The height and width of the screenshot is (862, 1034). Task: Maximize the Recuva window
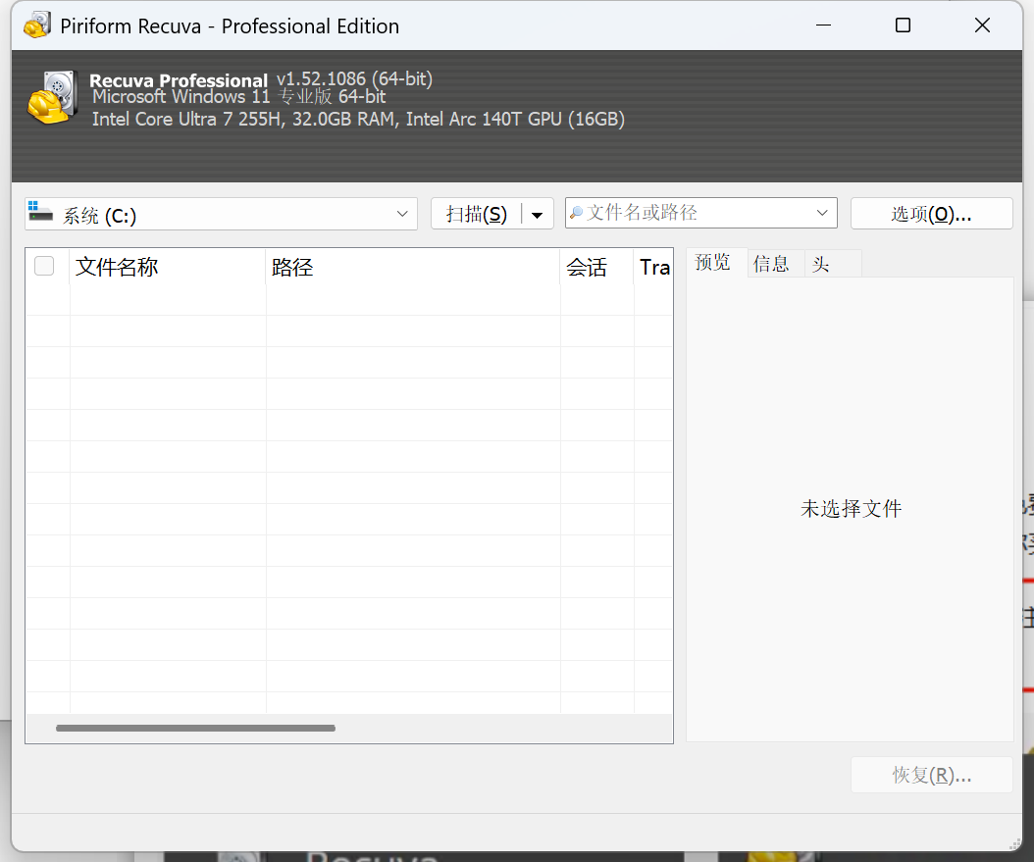[x=903, y=25]
